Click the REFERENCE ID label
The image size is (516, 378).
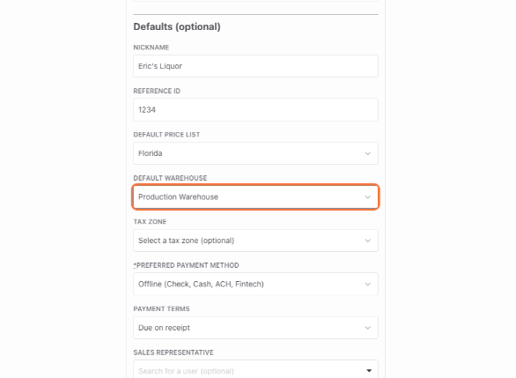tap(157, 91)
